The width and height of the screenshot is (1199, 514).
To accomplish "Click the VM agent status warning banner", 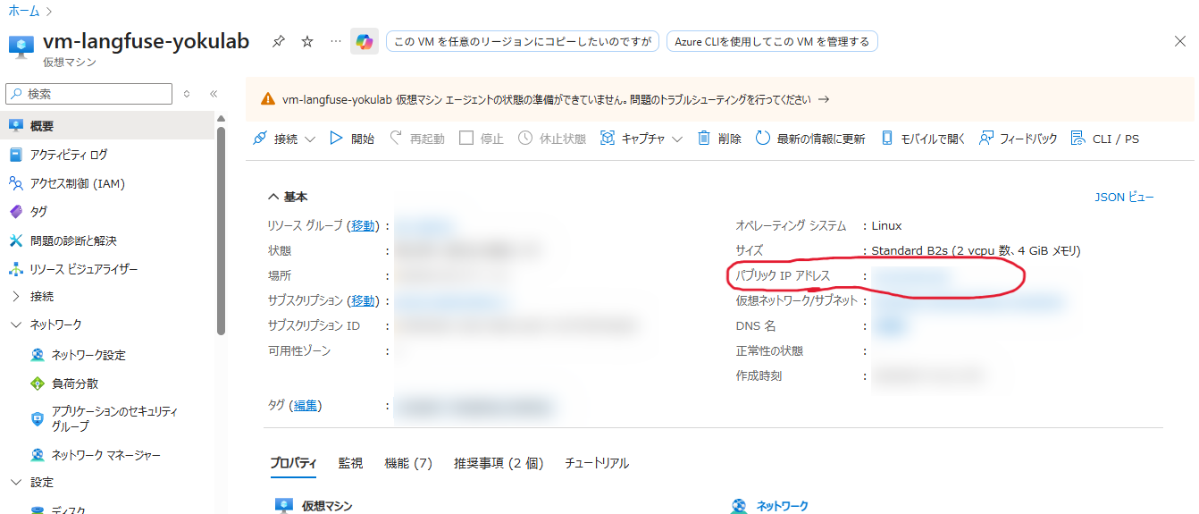I will 719,99.
